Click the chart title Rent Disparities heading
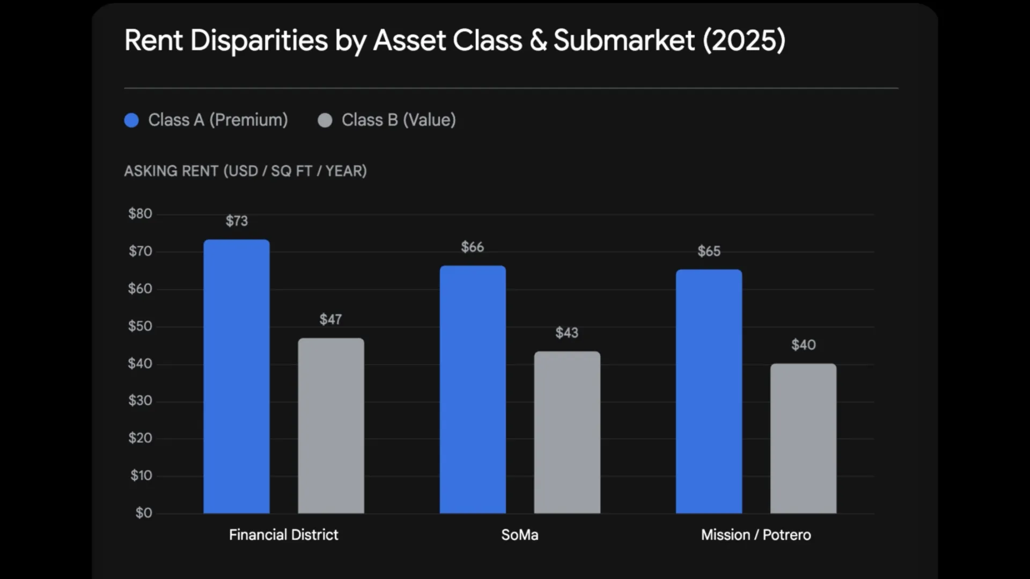Screen dimensions: 1030x579 pyautogui.click(x=454, y=41)
